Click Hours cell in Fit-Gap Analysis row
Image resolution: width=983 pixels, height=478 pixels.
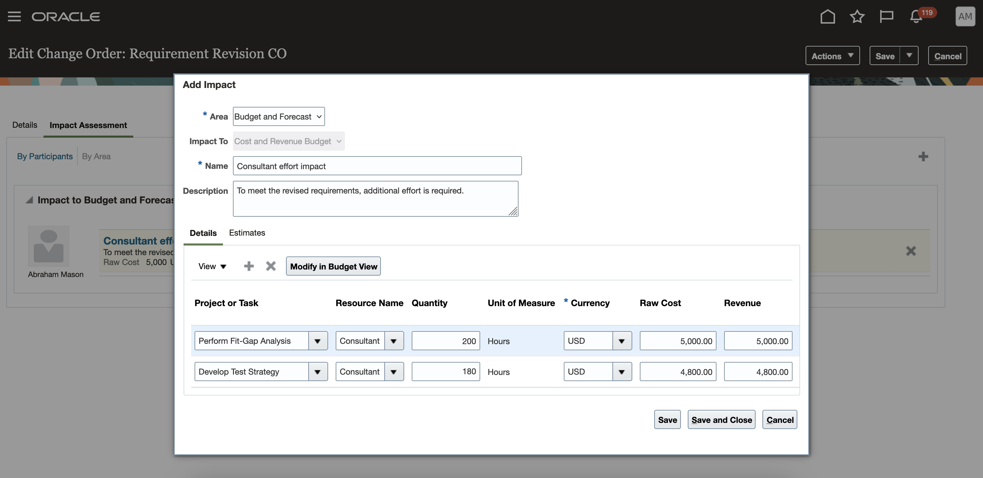point(498,341)
